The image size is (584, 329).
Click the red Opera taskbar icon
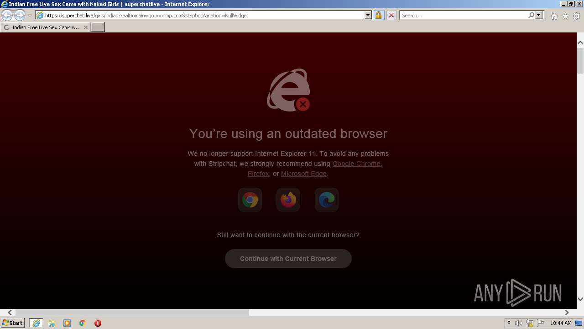[x=98, y=323]
